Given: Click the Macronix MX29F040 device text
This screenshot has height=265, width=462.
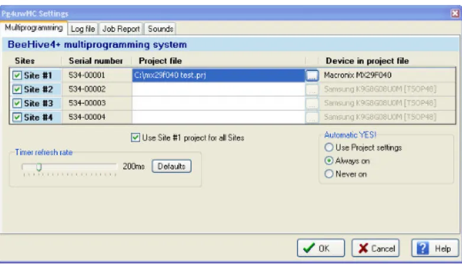Looking at the screenshot, I should pos(358,75).
